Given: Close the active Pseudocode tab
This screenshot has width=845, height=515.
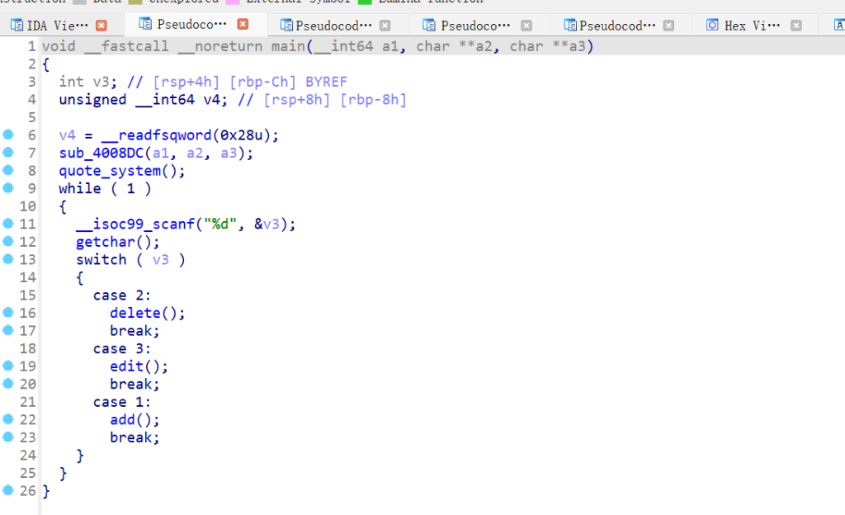Looking at the screenshot, I should [243, 25].
